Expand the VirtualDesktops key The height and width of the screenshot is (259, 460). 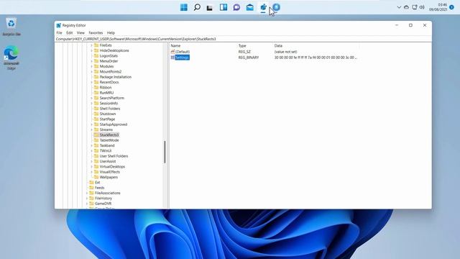click(91, 167)
